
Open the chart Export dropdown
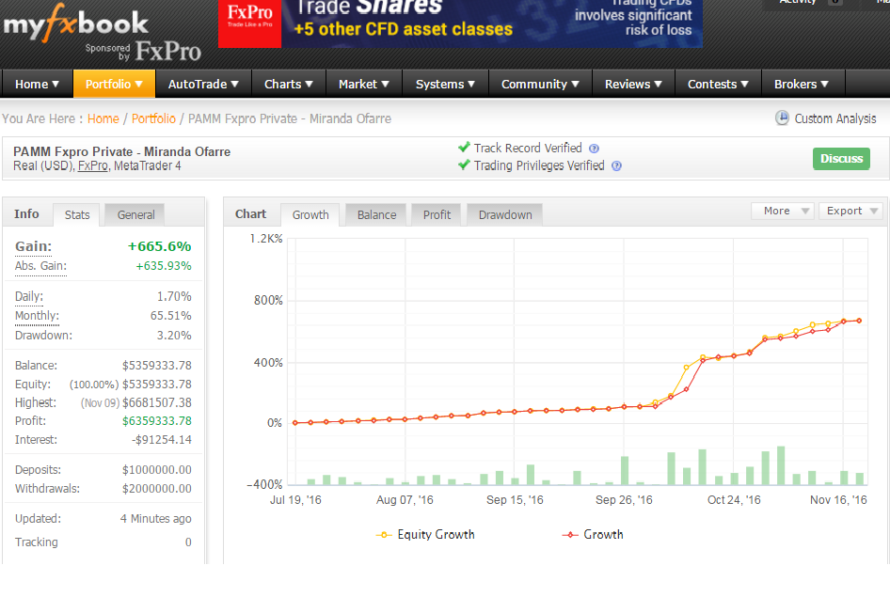(850, 211)
